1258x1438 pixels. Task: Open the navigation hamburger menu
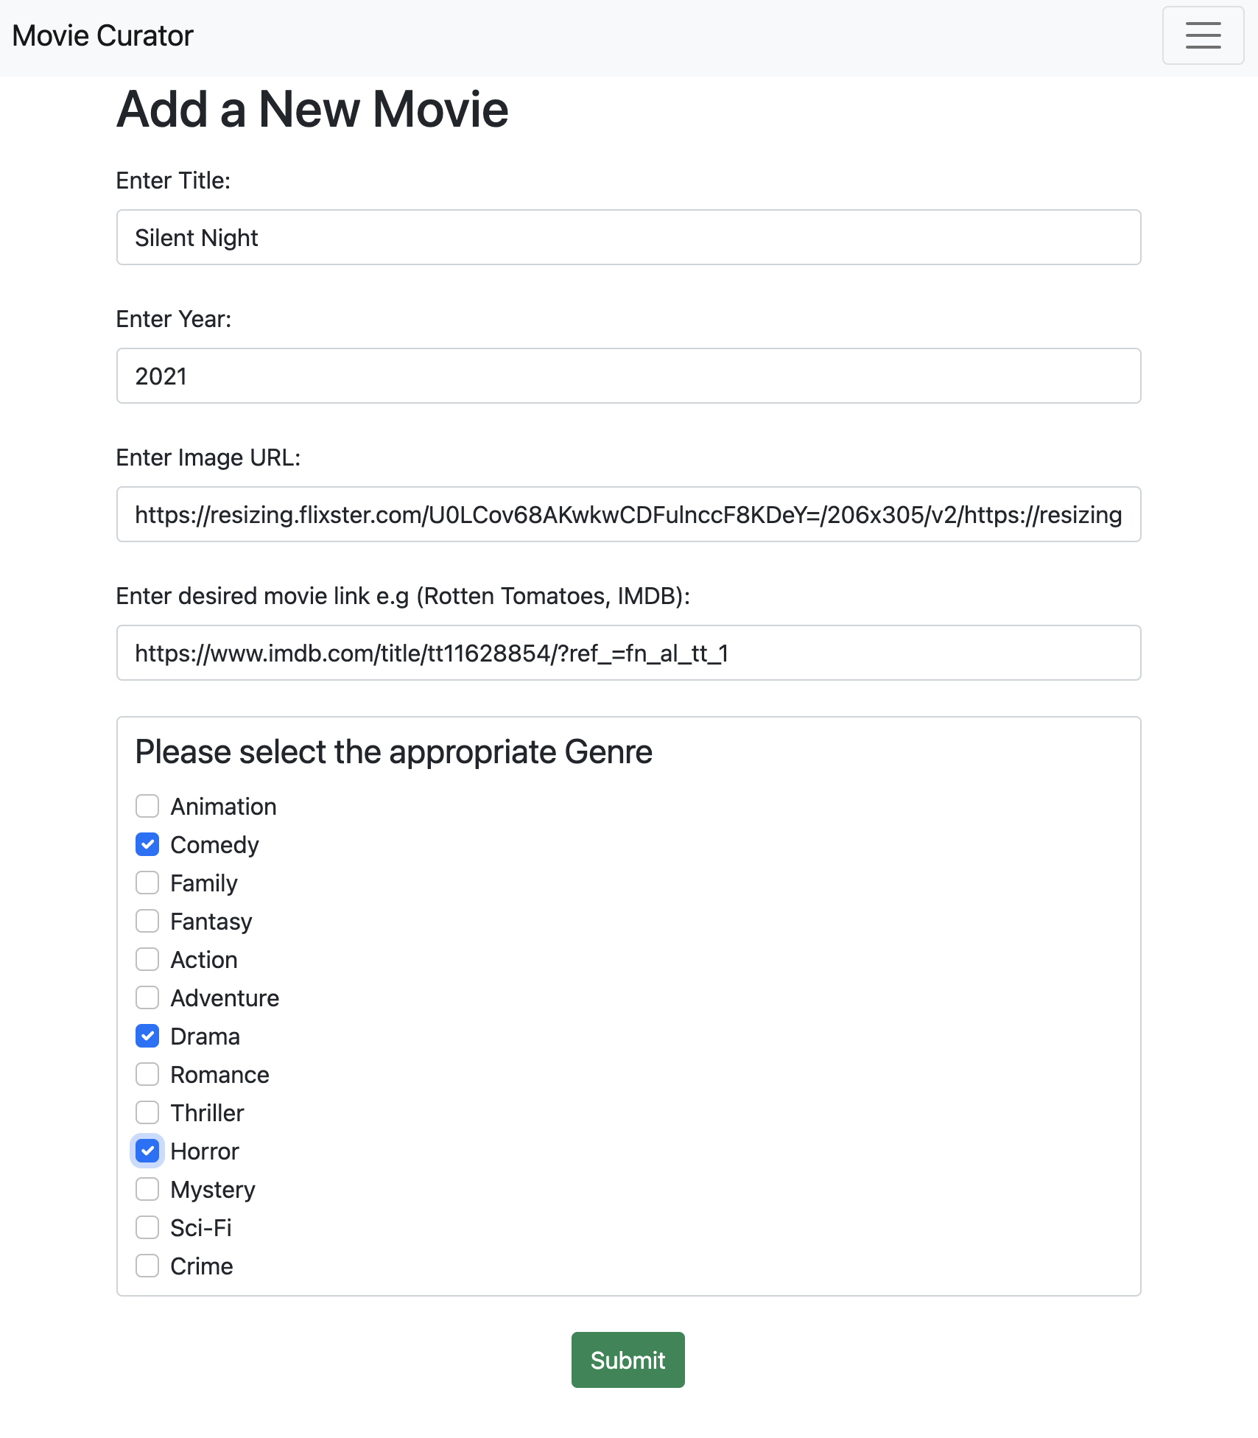[x=1203, y=35]
